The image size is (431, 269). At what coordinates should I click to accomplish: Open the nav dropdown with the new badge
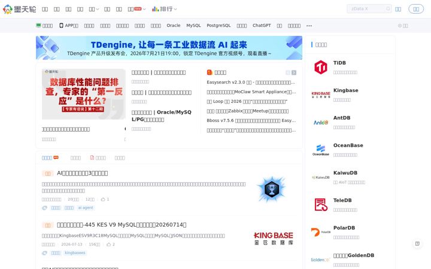136,9
